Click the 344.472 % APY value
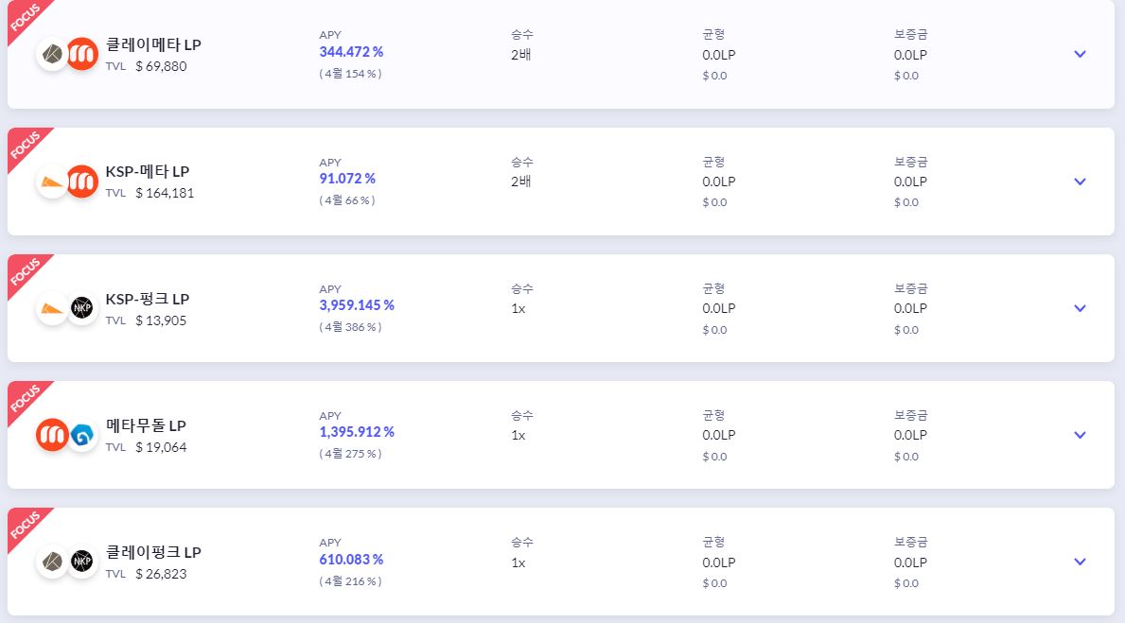Image resolution: width=1125 pixels, height=623 pixels. point(351,52)
